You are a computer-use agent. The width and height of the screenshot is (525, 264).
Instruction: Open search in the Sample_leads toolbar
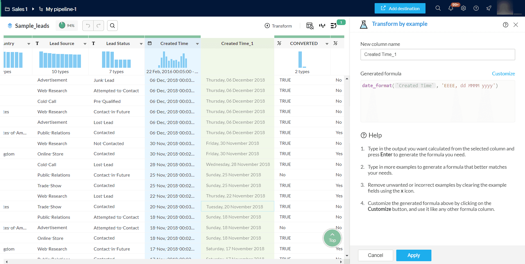(x=112, y=26)
